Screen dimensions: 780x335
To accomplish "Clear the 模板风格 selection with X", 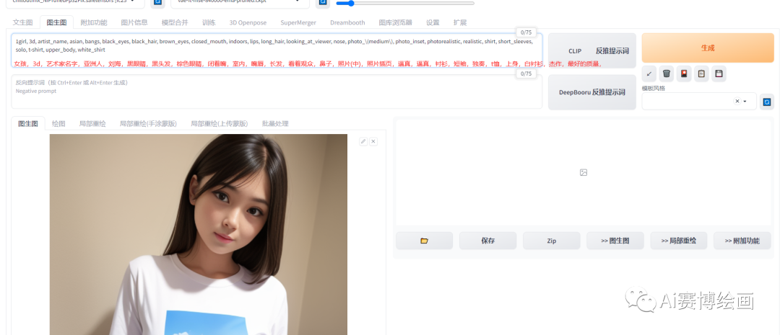I will [x=737, y=102].
